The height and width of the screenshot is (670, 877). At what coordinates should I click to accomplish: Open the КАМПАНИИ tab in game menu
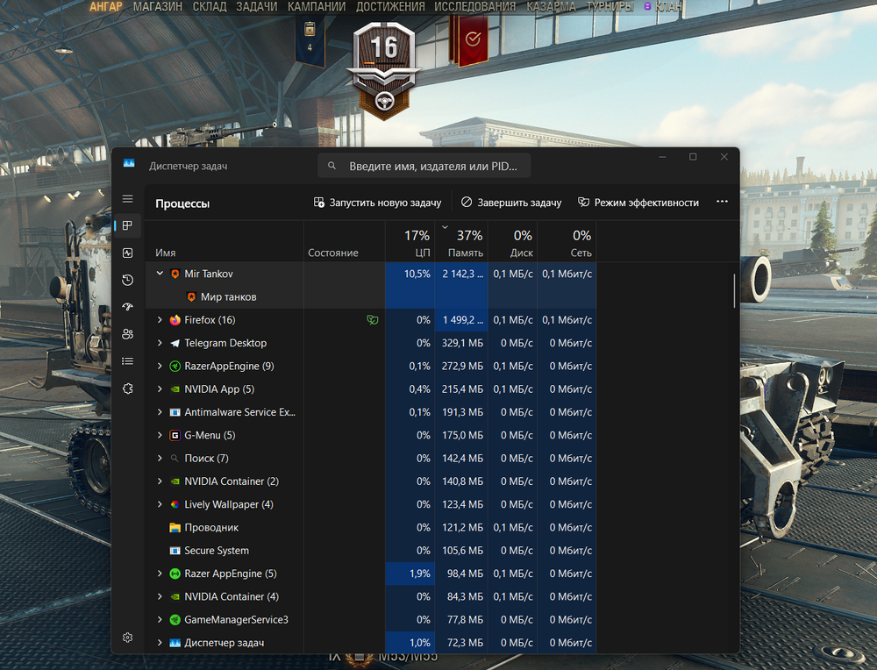click(317, 7)
